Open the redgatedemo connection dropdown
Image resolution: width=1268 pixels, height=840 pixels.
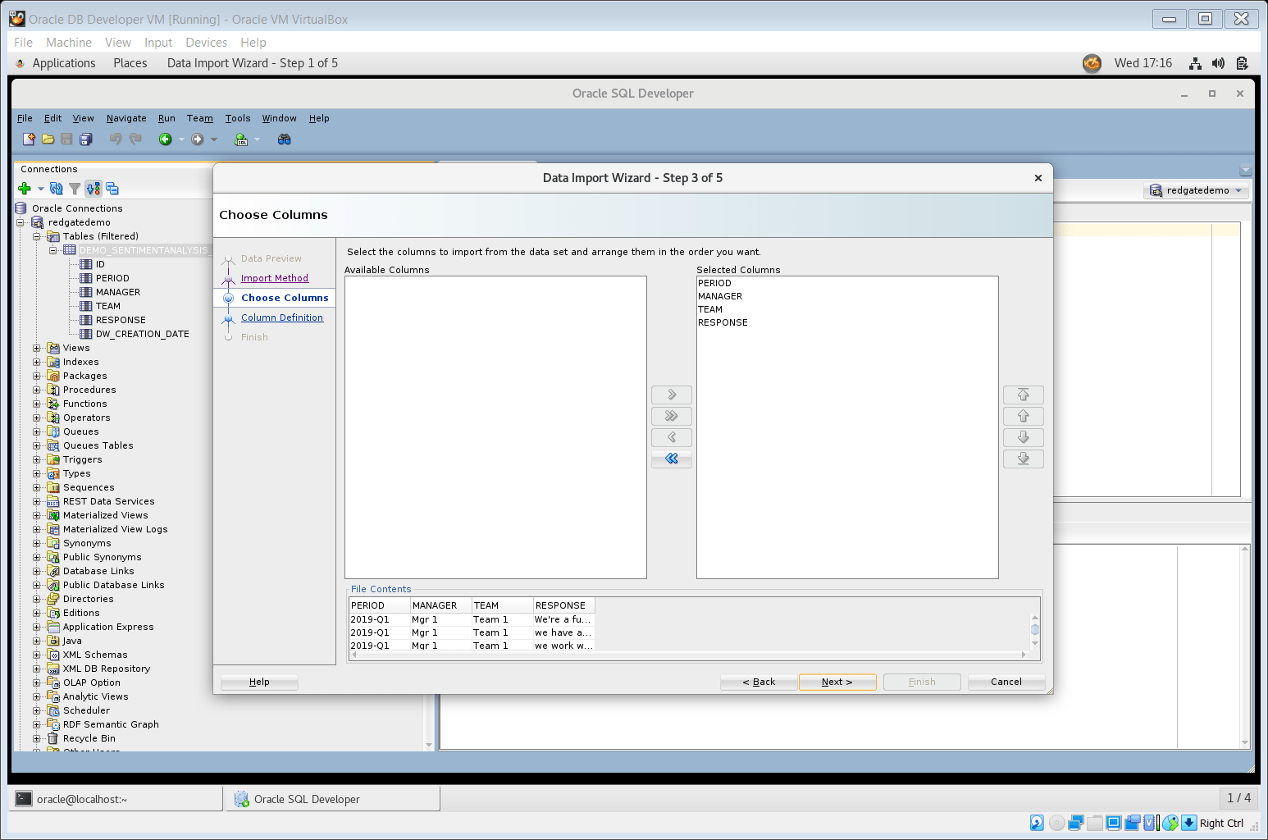[x=1197, y=190]
